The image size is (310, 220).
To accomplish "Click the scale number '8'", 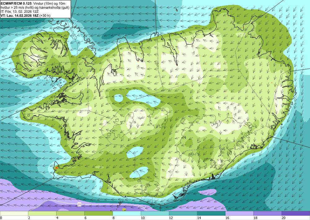I will pos(113,218).
